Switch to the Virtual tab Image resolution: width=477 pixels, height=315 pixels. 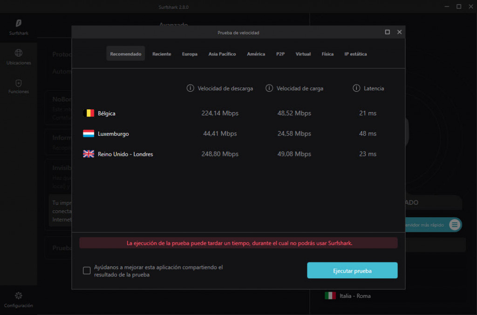tap(303, 54)
